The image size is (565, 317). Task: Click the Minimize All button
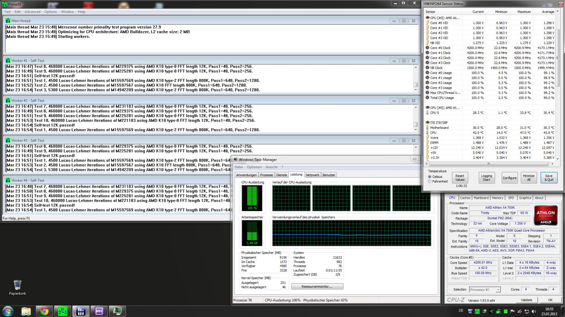click(529, 178)
